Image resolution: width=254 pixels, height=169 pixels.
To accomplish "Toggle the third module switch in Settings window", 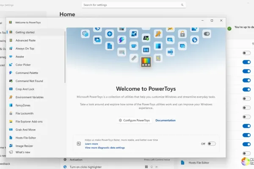I will 246,71.
